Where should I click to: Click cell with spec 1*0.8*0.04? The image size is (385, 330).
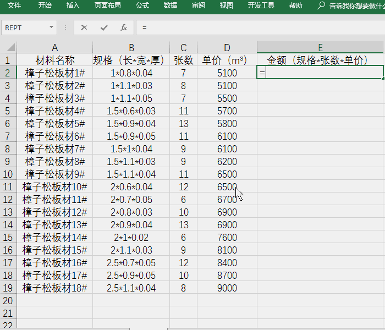click(x=131, y=73)
